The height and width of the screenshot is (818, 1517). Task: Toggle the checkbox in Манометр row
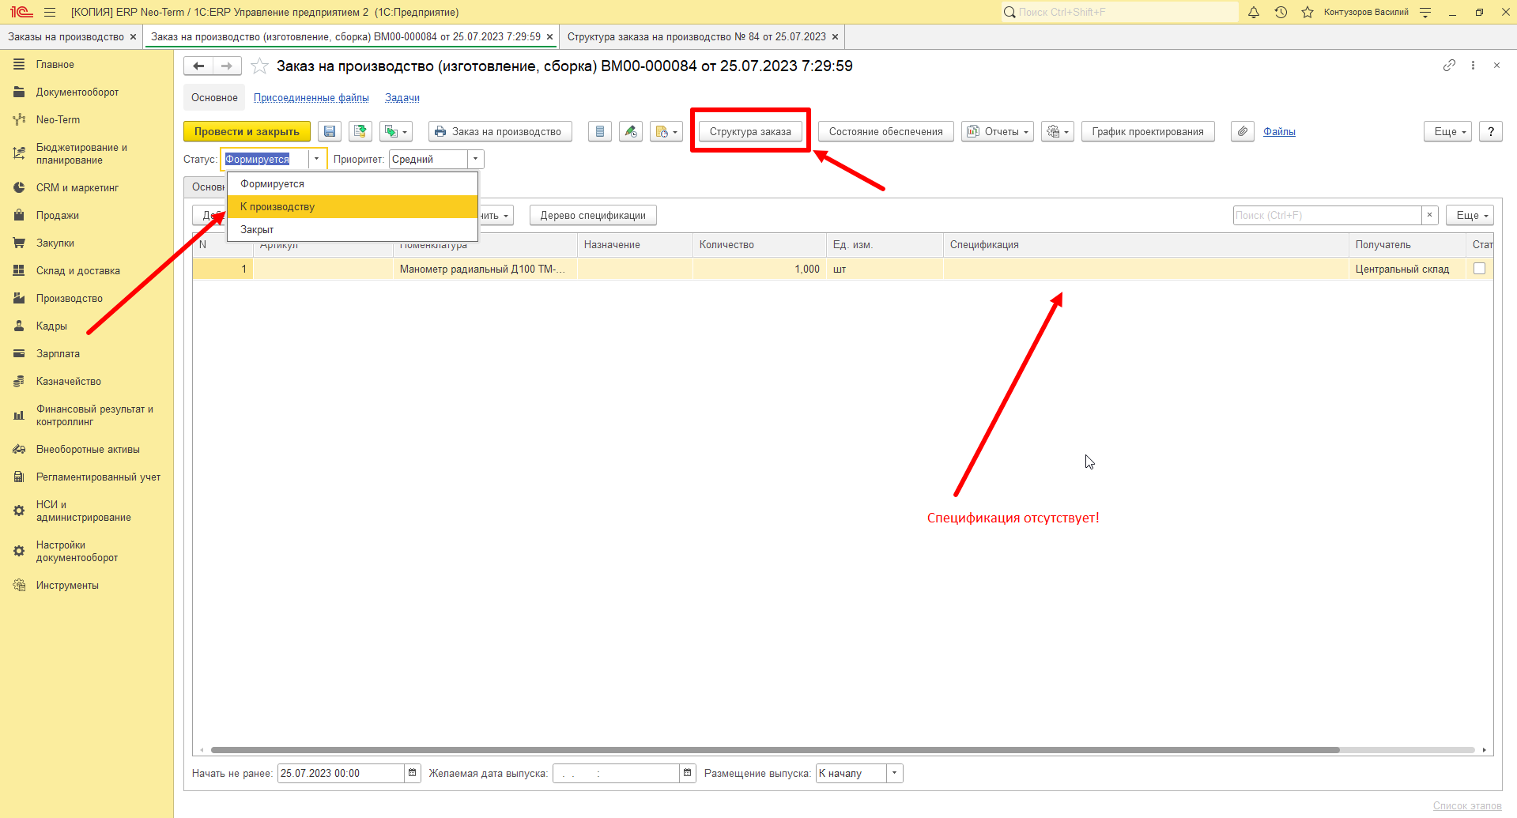tap(1479, 269)
